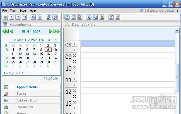Select the 09:00 time slot row
Image resolution: width=181 pixels, height=114 pixels.
coord(128,55)
